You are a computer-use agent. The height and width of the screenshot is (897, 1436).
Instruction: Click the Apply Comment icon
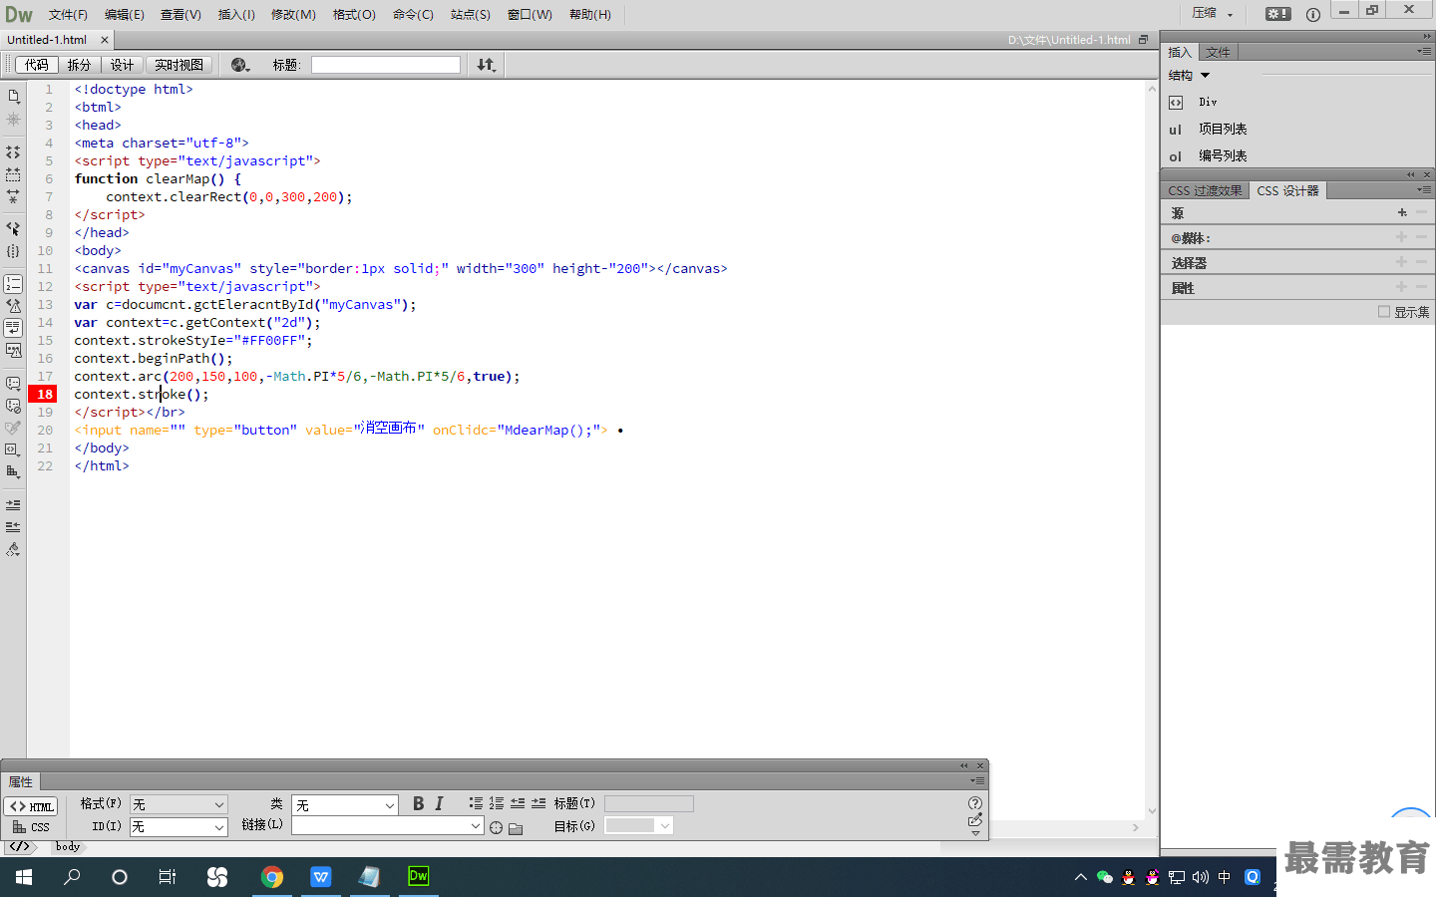coord(14,384)
